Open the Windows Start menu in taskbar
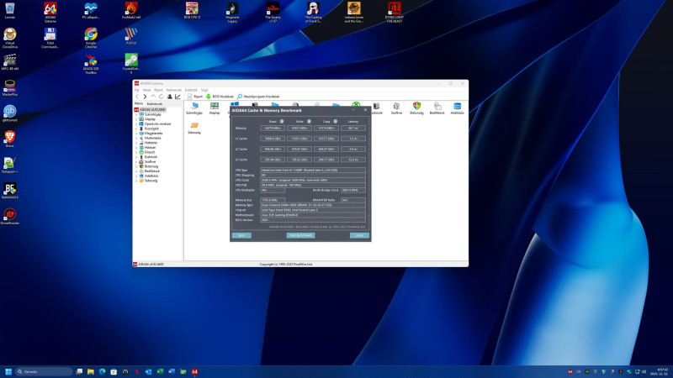The width and height of the screenshot is (673, 378). [x=9, y=371]
